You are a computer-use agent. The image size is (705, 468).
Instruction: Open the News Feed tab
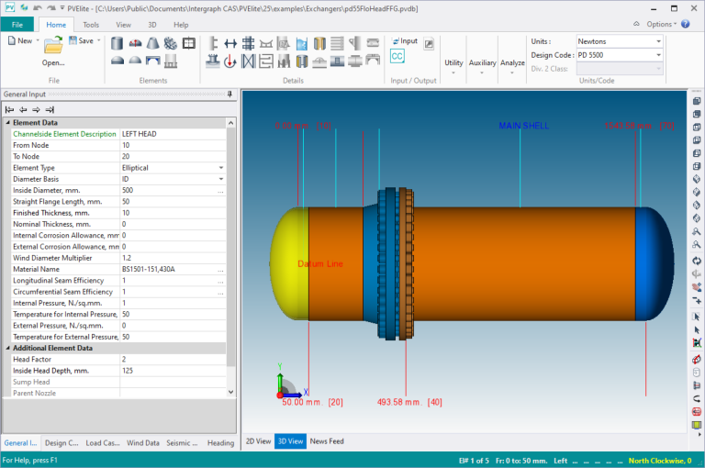327,441
